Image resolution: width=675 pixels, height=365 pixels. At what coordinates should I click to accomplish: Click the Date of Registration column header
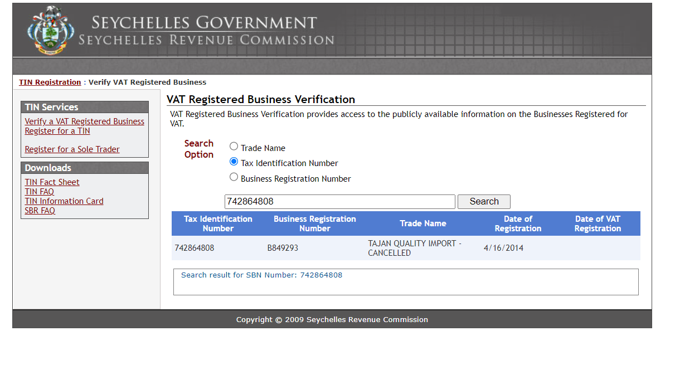pos(518,223)
